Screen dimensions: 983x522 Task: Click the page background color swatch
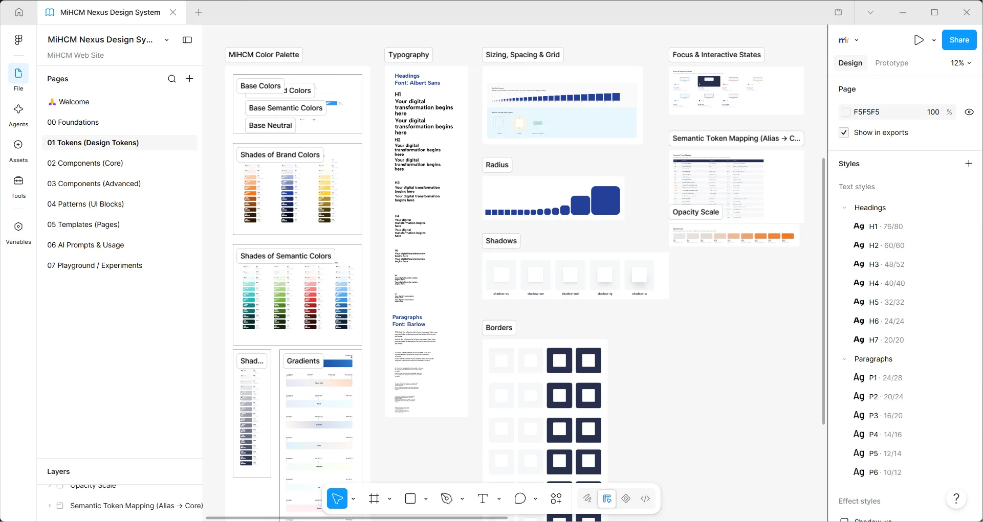coord(846,112)
